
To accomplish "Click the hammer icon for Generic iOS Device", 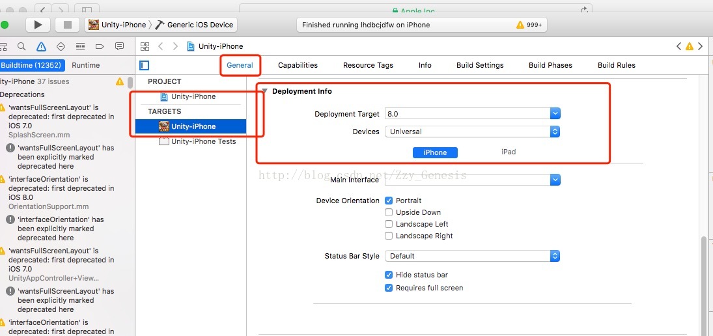I will point(160,25).
